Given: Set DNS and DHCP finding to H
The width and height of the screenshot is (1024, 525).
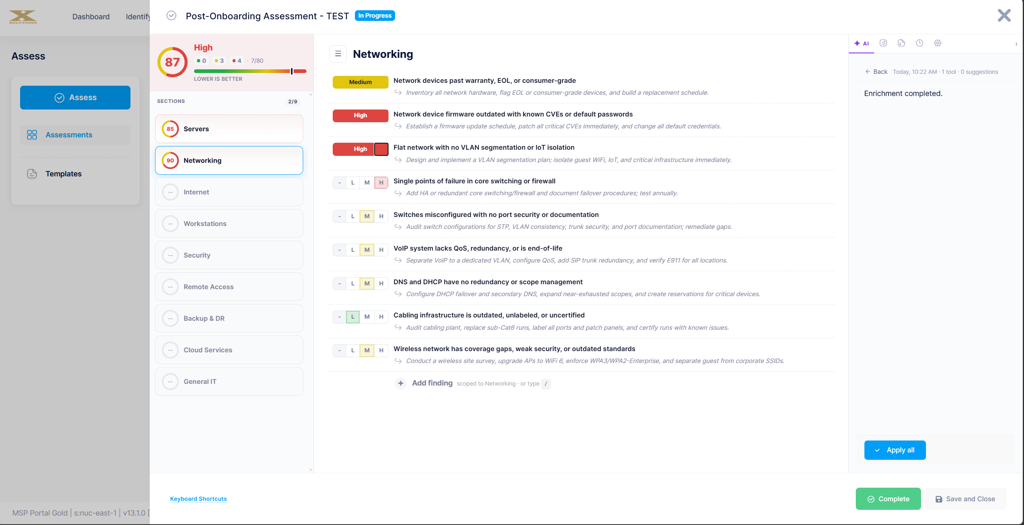Looking at the screenshot, I should pos(381,283).
